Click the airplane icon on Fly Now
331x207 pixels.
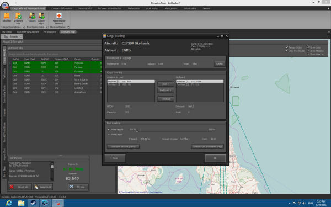coord(72,187)
